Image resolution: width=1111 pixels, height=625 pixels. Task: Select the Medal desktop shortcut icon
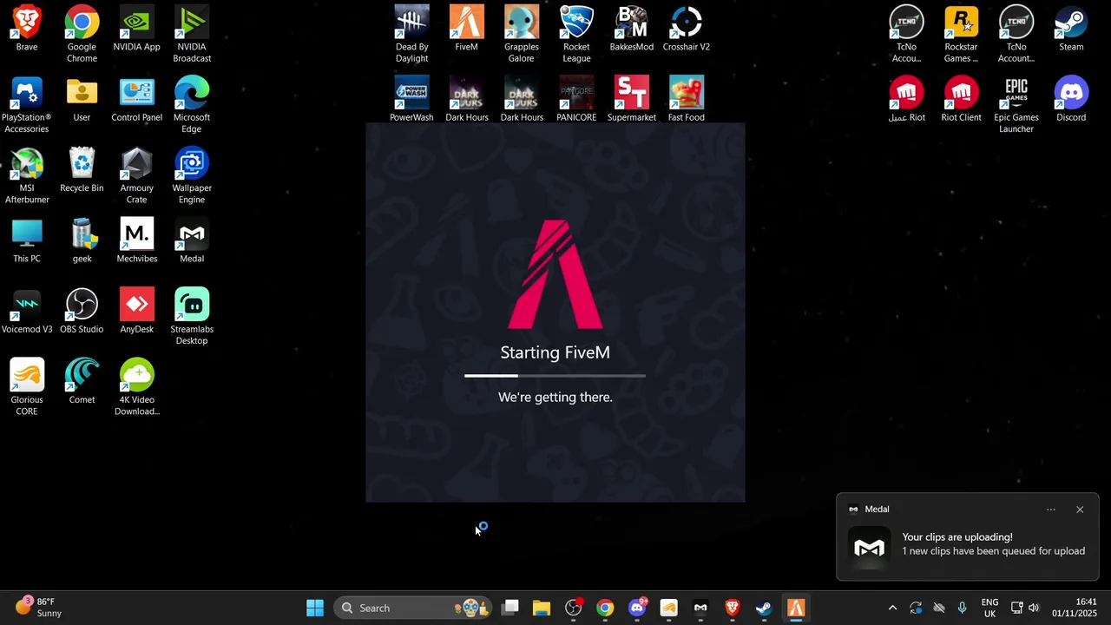[192, 240]
